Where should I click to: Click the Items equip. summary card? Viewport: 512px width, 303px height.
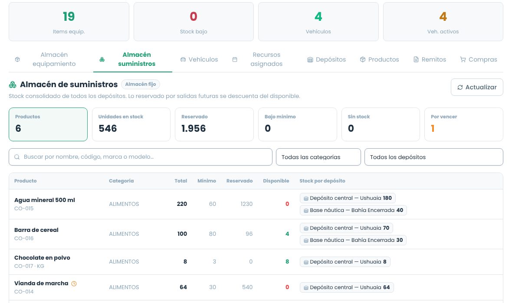pos(69,22)
